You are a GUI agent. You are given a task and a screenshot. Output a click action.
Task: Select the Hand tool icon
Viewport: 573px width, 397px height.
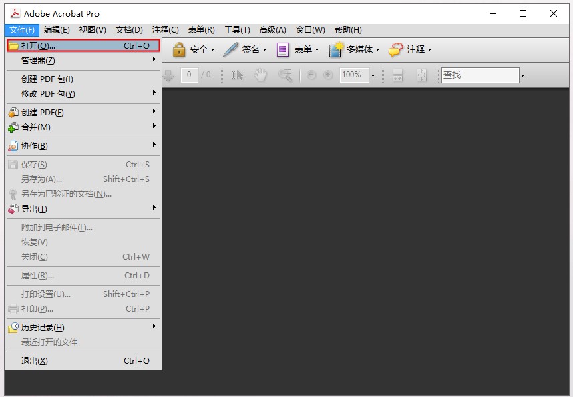[x=260, y=75]
